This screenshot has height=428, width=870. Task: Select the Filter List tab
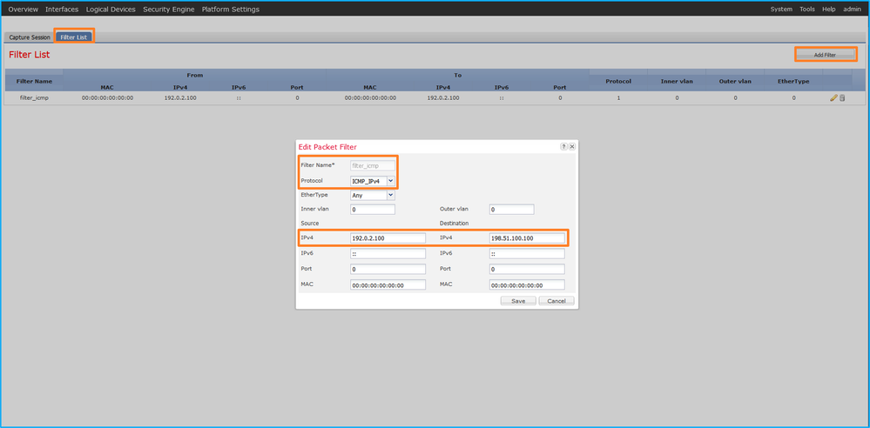coord(74,37)
